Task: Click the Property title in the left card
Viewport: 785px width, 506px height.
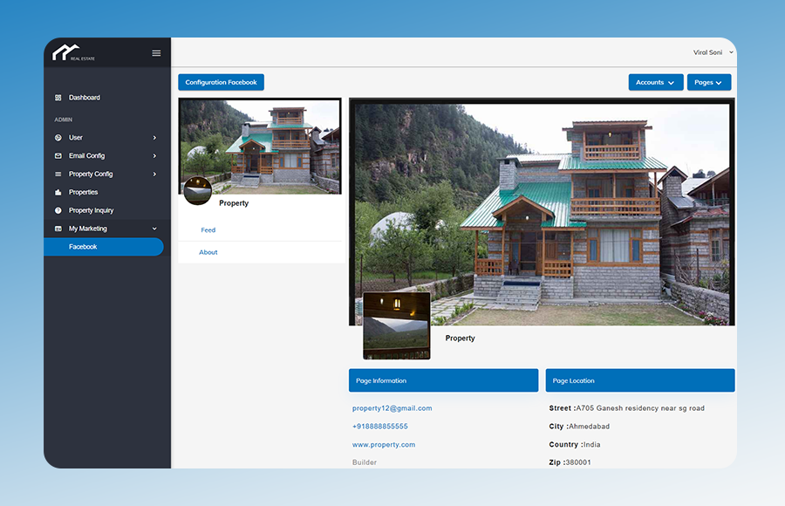Action: (234, 203)
